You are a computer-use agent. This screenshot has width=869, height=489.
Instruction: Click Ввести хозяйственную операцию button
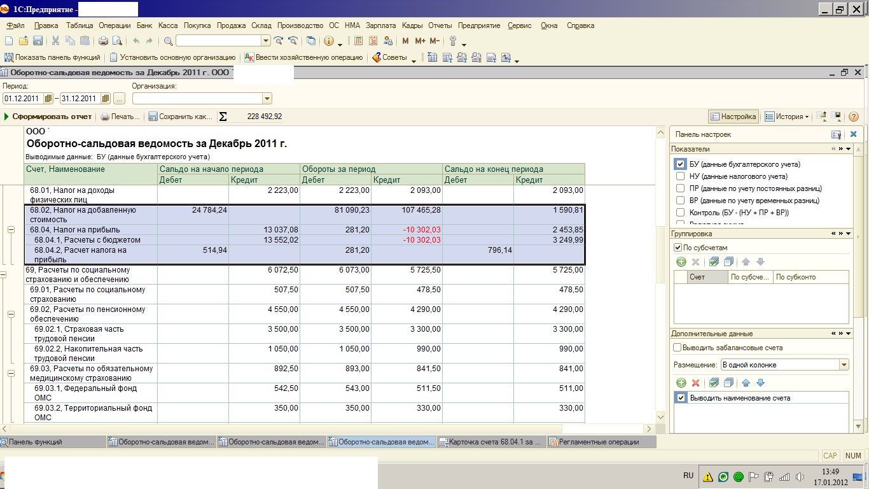coord(304,57)
